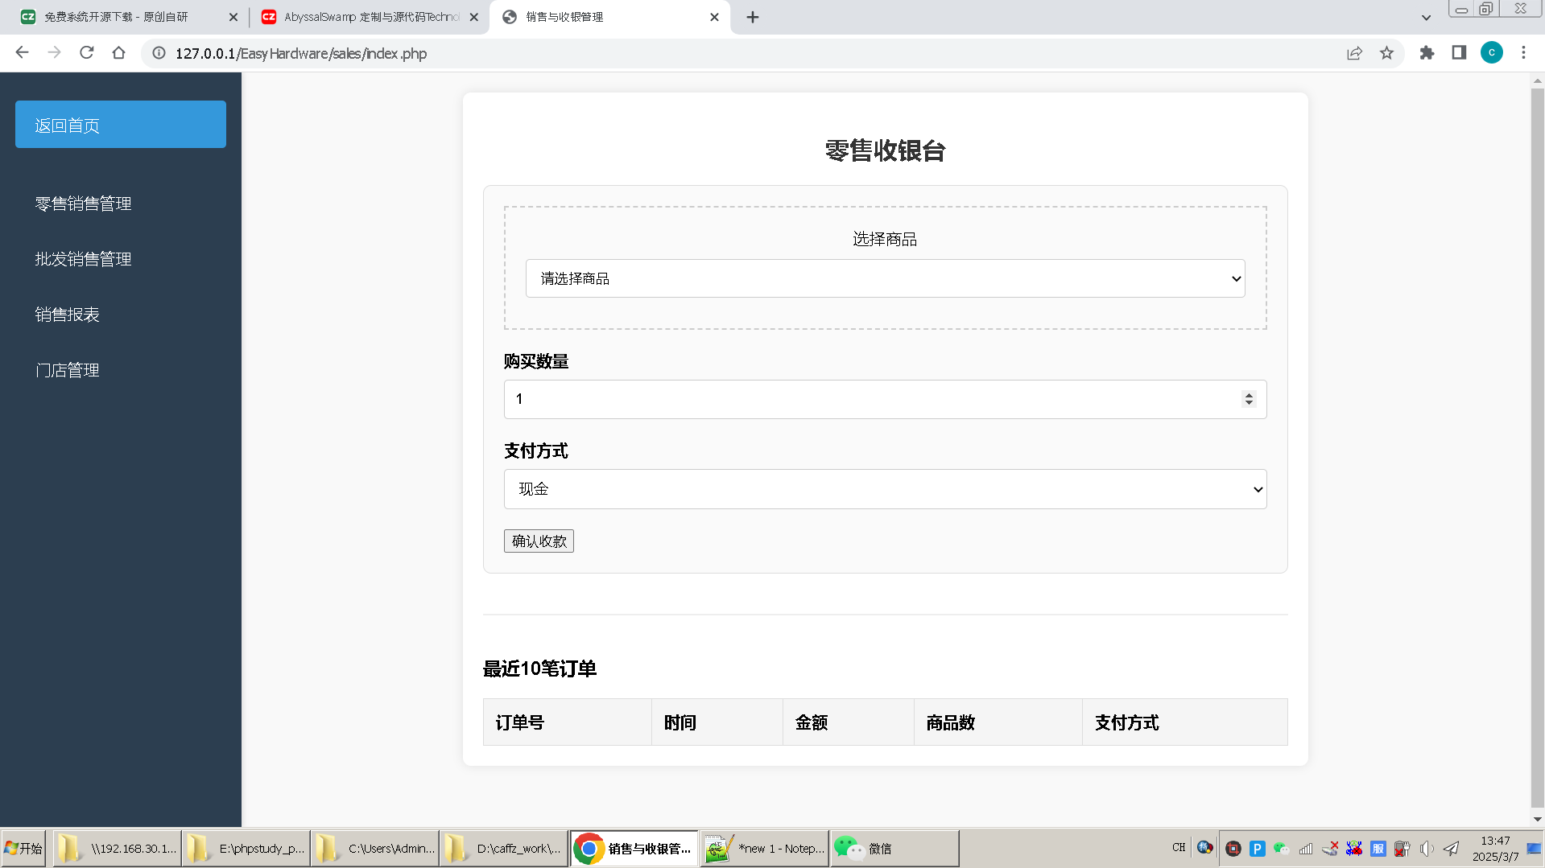Click the page vertical scrollbar
The image size is (1545, 868).
(x=1537, y=446)
